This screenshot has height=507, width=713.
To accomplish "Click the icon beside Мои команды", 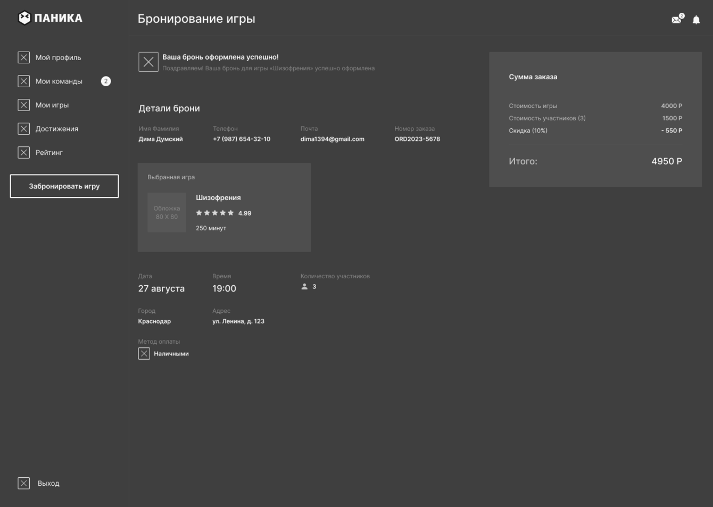I will click(24, 81).
